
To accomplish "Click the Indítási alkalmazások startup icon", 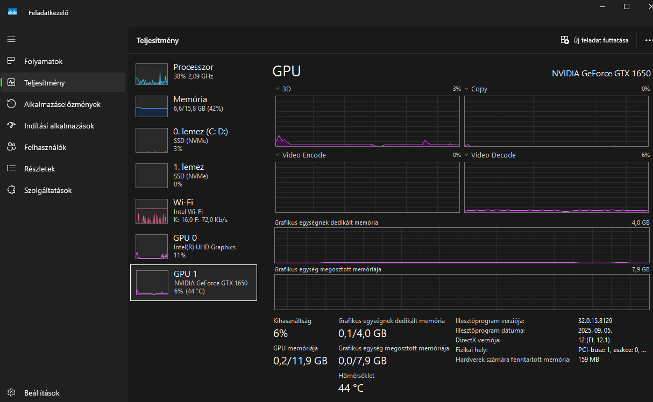I will pyautogui.click(x=11, y=126).
